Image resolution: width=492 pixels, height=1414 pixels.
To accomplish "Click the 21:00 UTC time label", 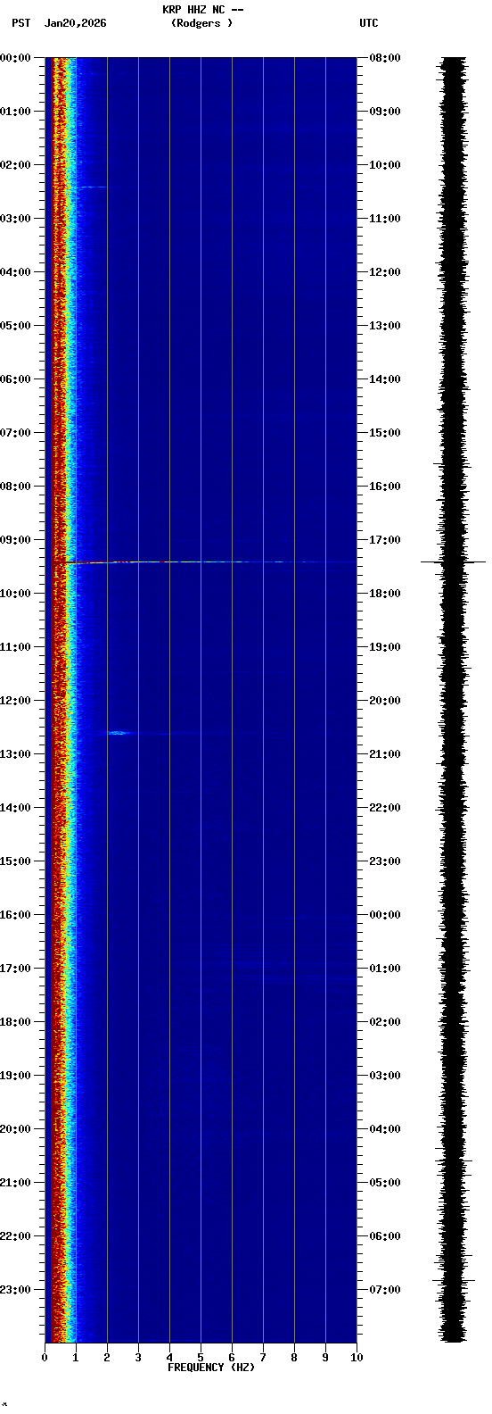I will 385,754.
